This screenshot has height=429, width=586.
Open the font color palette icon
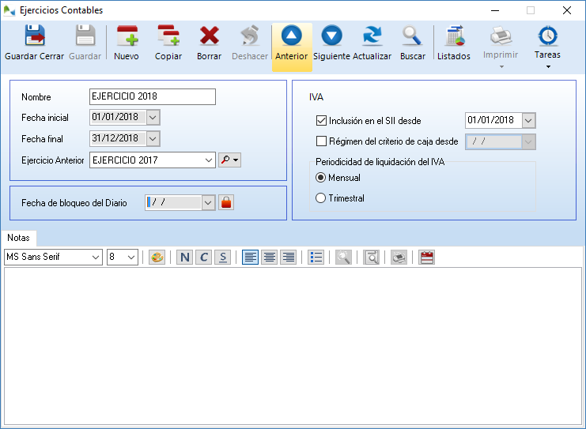point(157,258)
